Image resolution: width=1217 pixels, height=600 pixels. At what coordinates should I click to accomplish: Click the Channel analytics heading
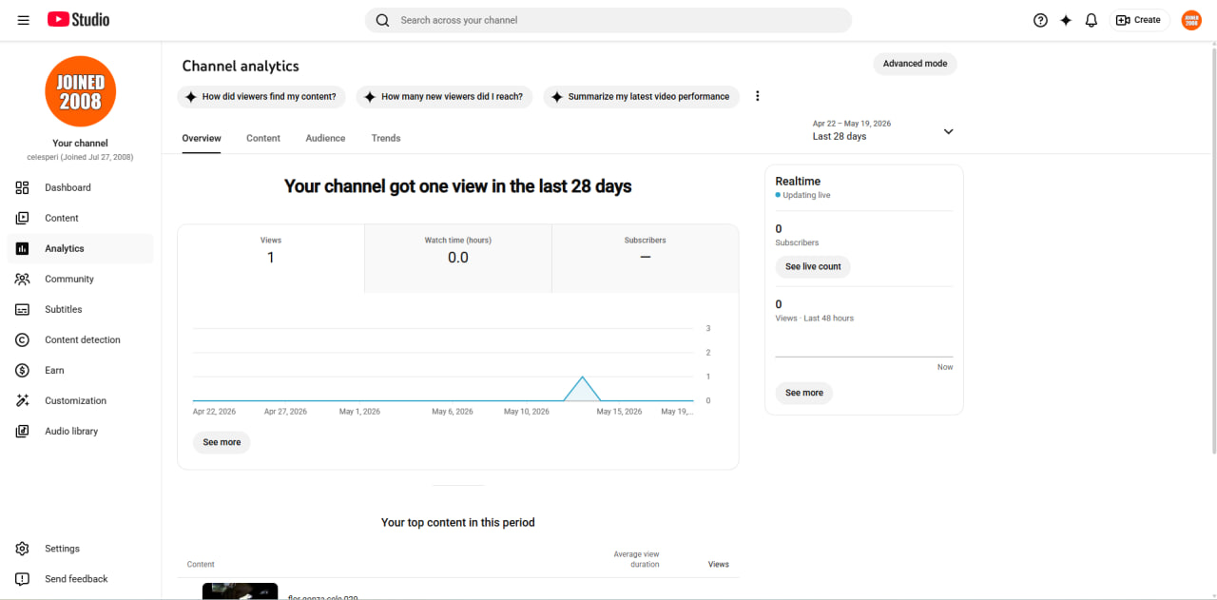(x=241, y=66)
